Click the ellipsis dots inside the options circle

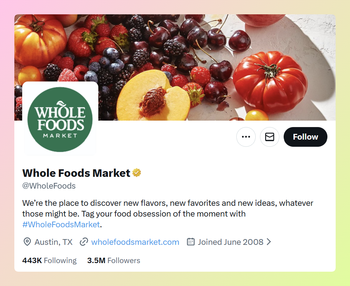(246, 137)
